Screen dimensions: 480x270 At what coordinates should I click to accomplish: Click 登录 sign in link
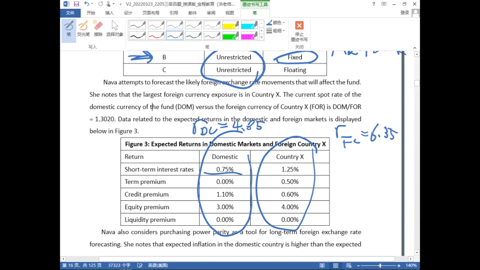(x=405, y=13)
